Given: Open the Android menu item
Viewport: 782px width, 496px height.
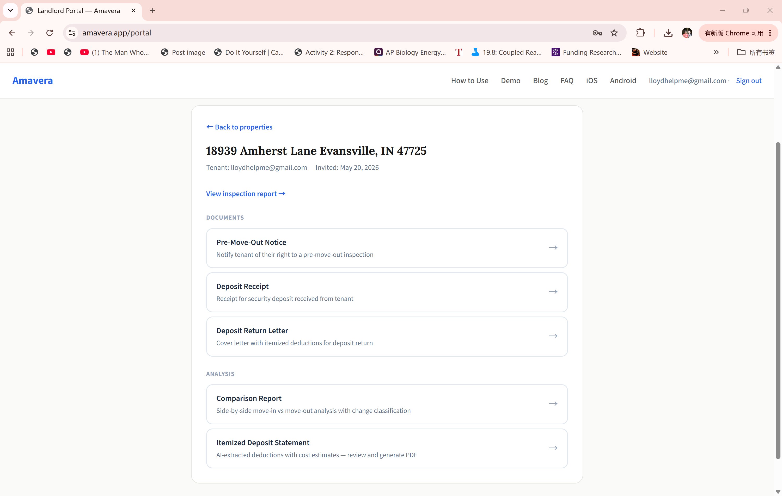Looking at the screenshot, I should point(623,80).
